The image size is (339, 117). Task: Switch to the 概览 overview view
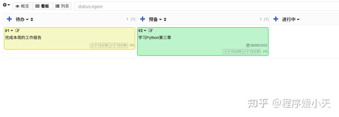pos(22,6)
